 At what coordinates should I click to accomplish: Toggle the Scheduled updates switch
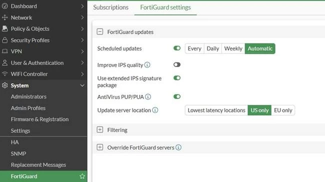177,48
